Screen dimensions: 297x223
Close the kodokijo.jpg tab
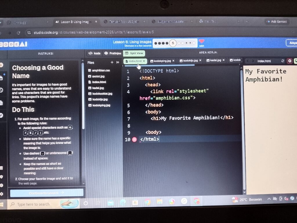tap(200, 60)
